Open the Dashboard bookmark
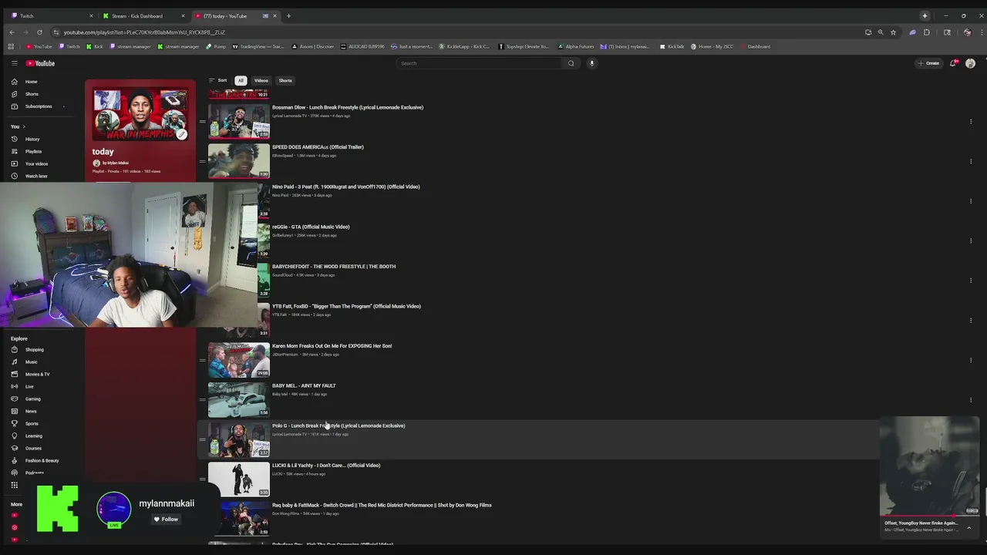The image size is (987, 555). click(x=755, y=46)
